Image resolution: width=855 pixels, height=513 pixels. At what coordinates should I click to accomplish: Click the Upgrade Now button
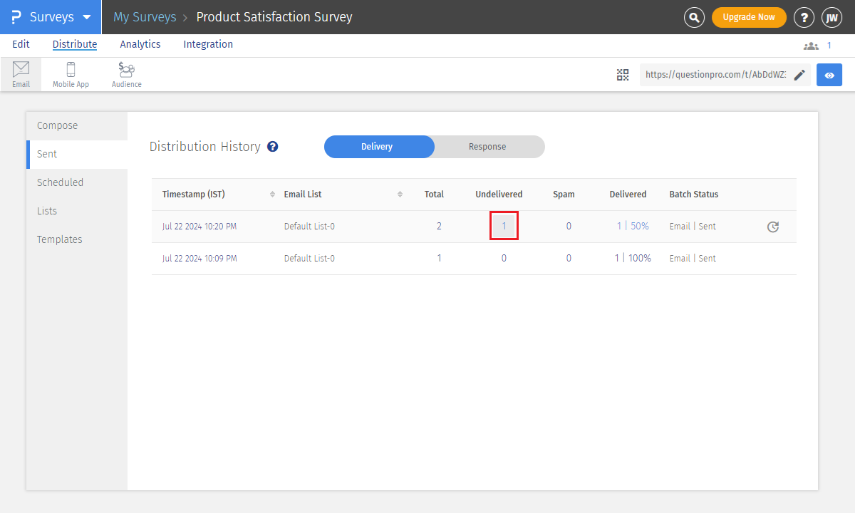(x=749, y=16)
